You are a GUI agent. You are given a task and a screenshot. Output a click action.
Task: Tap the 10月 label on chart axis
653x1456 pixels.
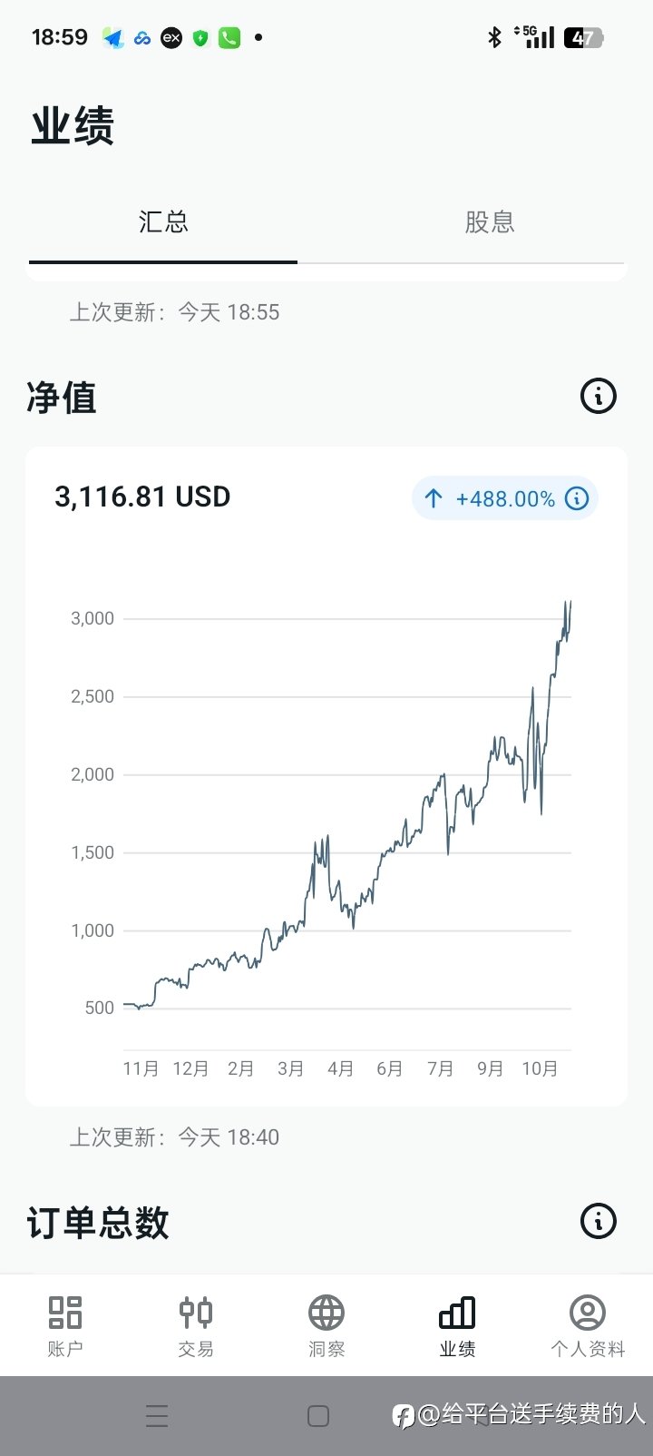tap(540, 1068)
